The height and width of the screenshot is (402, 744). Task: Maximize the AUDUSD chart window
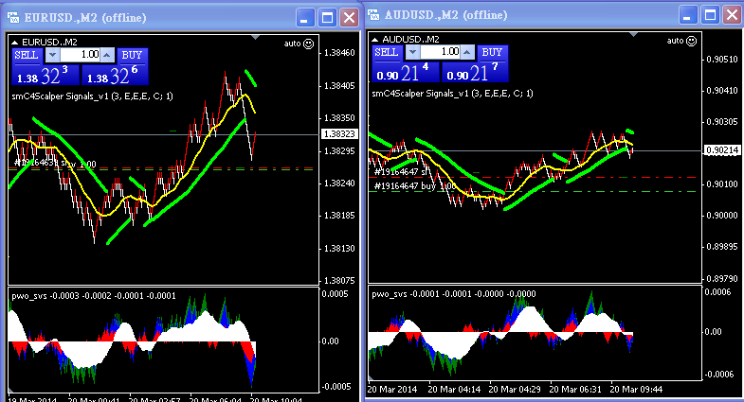click(x=710, y=15)
